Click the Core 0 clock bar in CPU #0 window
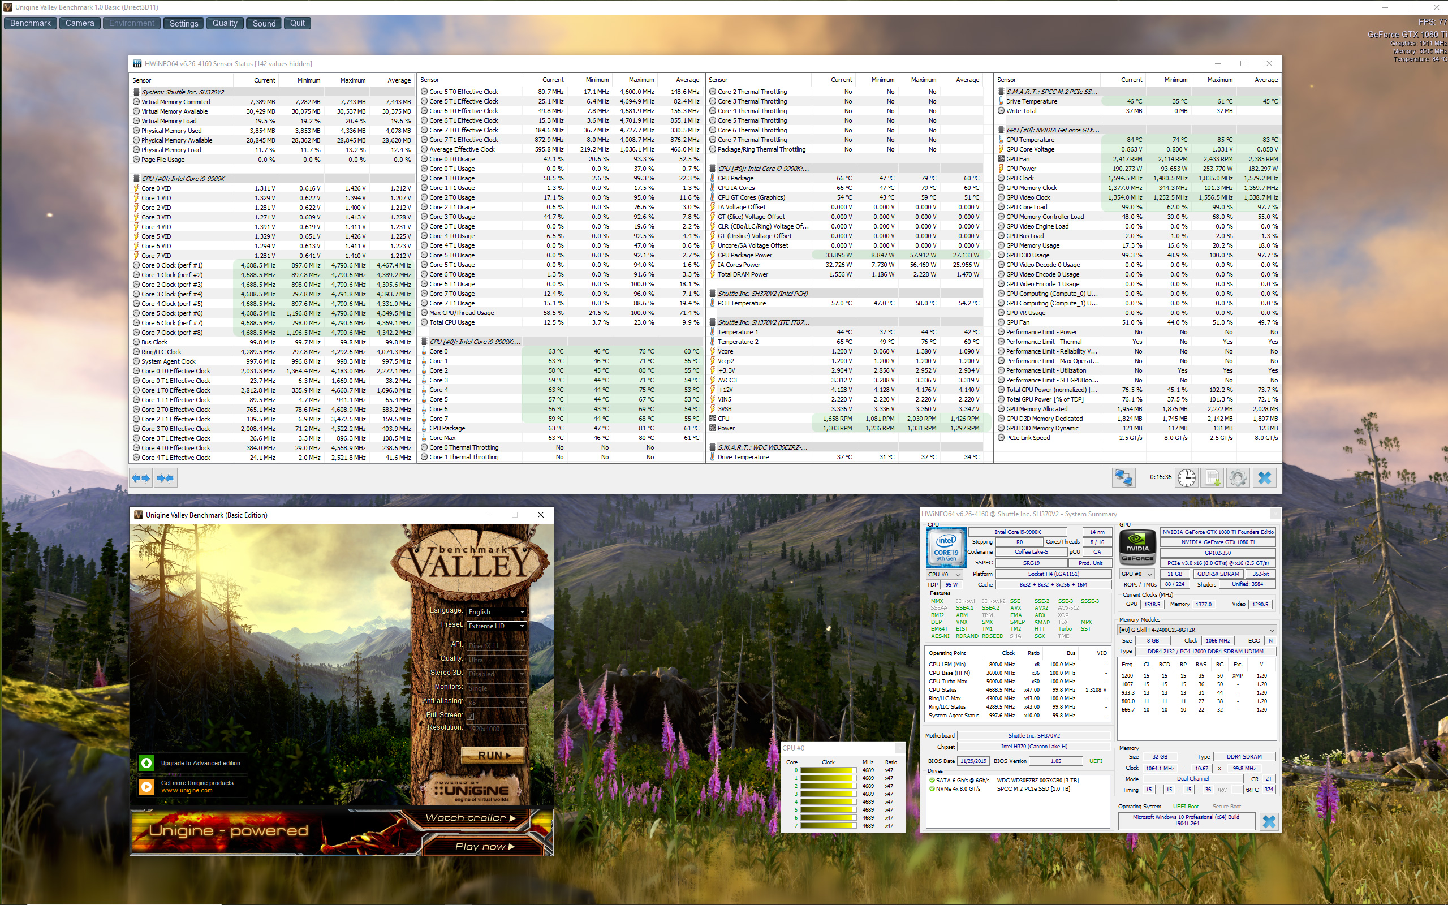Image resolution: width=1448 pixels, height=905 pixels. click(x=828, y=770)
